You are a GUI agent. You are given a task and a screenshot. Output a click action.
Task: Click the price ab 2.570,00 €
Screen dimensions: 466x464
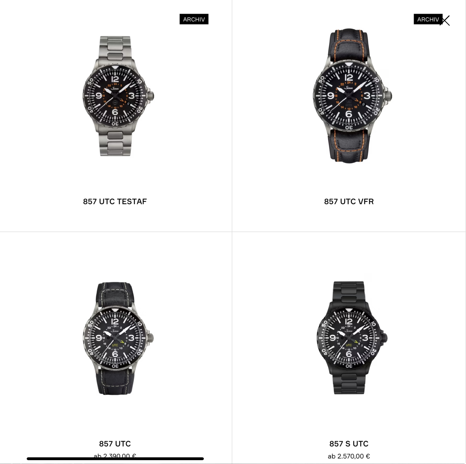click(349, 456)
